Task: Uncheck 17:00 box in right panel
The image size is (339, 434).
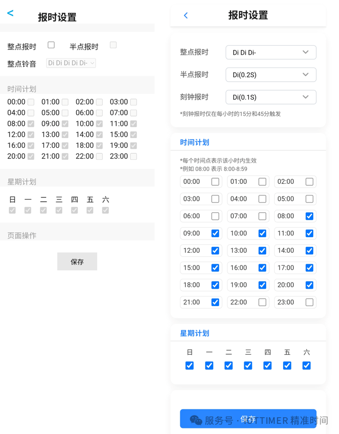Action: 310,268
